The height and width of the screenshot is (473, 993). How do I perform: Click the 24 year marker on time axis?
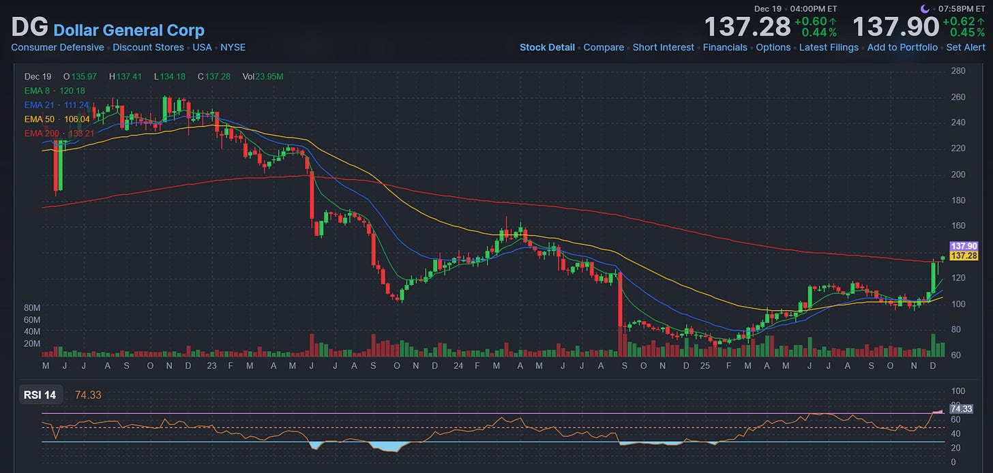[x=459, y=366]
